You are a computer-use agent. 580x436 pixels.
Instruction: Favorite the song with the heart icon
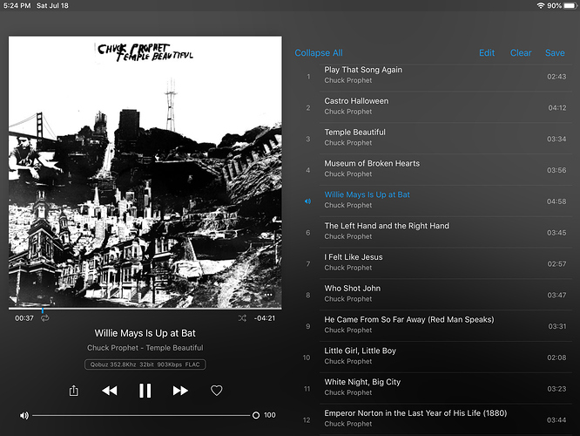(x=216, y=391)
